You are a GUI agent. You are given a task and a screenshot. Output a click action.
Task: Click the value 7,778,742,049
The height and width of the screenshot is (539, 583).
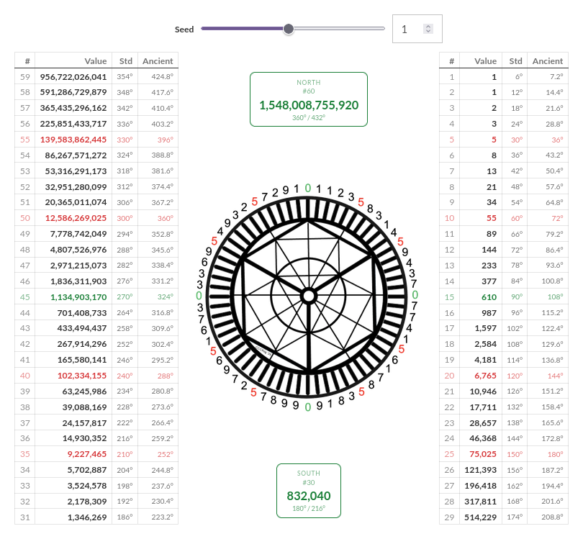(x=78, y=234)
